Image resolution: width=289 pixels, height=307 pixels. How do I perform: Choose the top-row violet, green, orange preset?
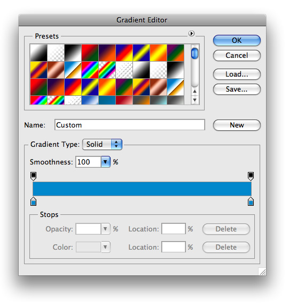175,53
